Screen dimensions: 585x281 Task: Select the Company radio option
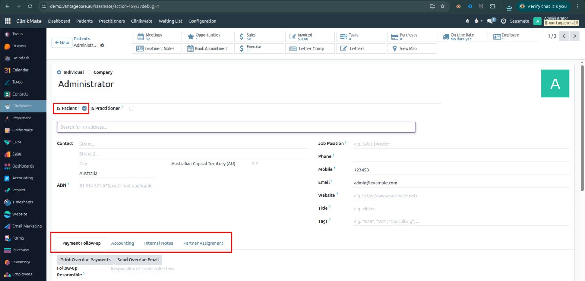tap(89, 72)
